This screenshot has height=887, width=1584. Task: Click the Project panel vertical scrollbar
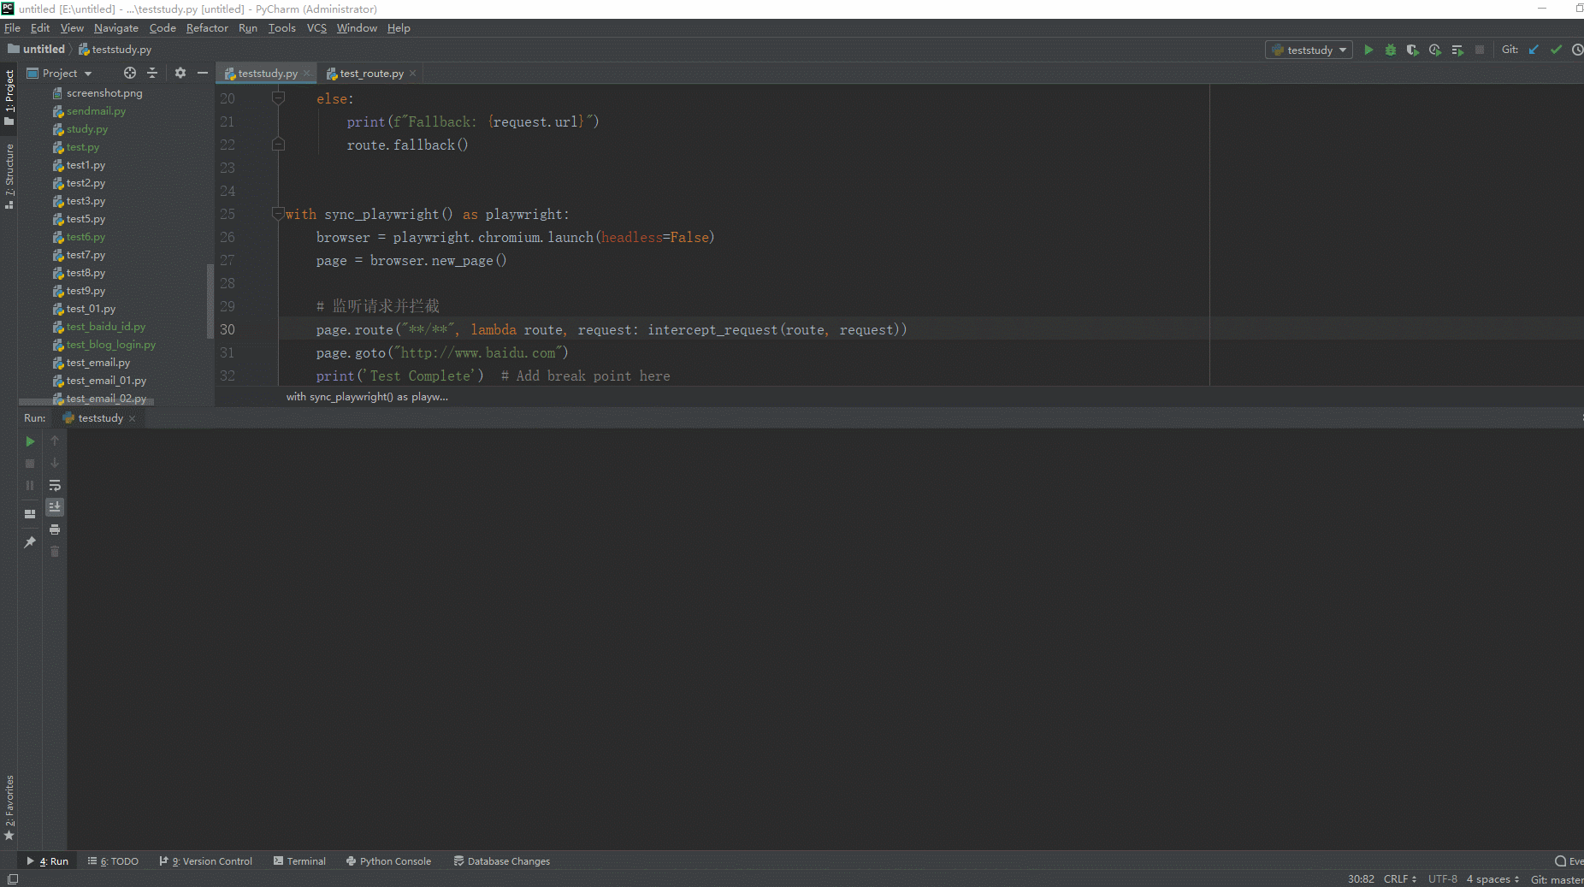[x=210, y=299]
